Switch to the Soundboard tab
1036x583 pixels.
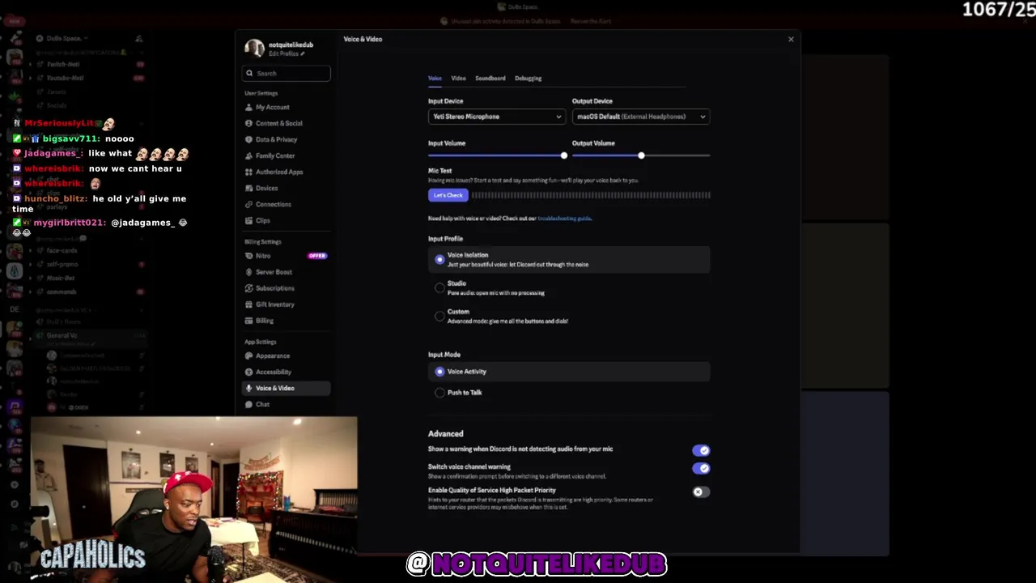point(490,79)
